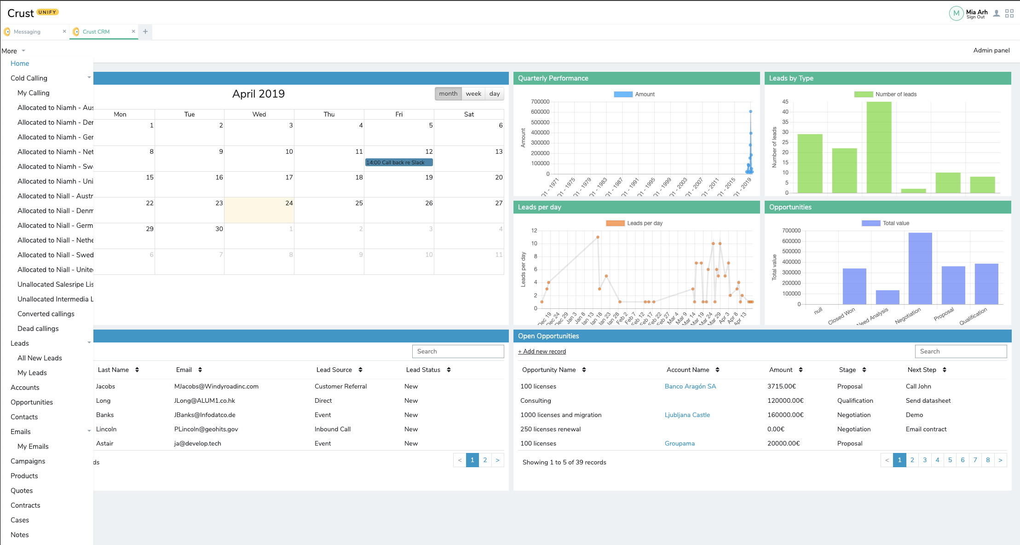Click the sort icon next to Lead Source

click(361, 370)
